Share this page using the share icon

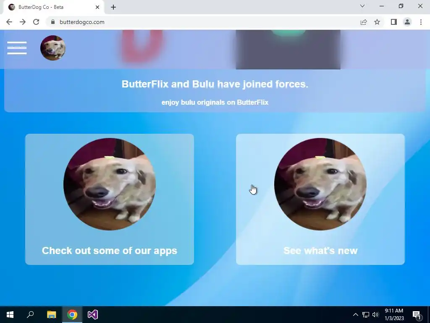364,22
